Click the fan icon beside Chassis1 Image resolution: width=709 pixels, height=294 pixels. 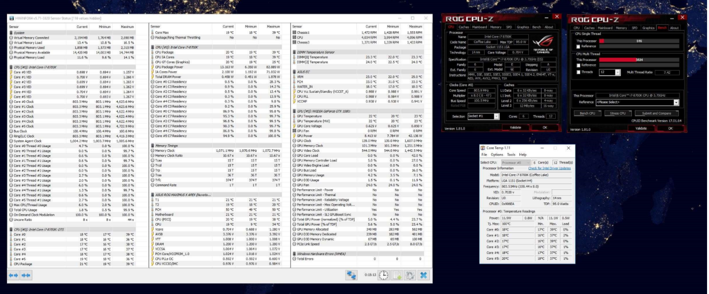click(294, 33)
